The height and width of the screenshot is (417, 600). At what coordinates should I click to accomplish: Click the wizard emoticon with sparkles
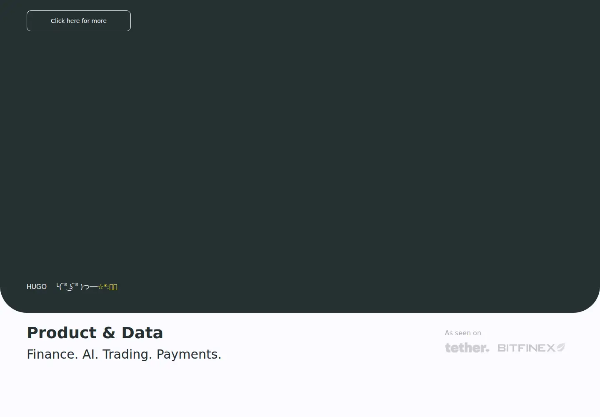(x=87, y=286)
